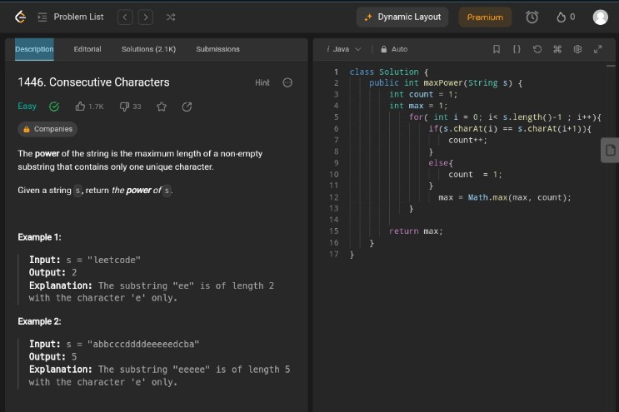Screen dimensions: 619x412
Task: Open the notes icon on right edge
Action: (611, 150)
